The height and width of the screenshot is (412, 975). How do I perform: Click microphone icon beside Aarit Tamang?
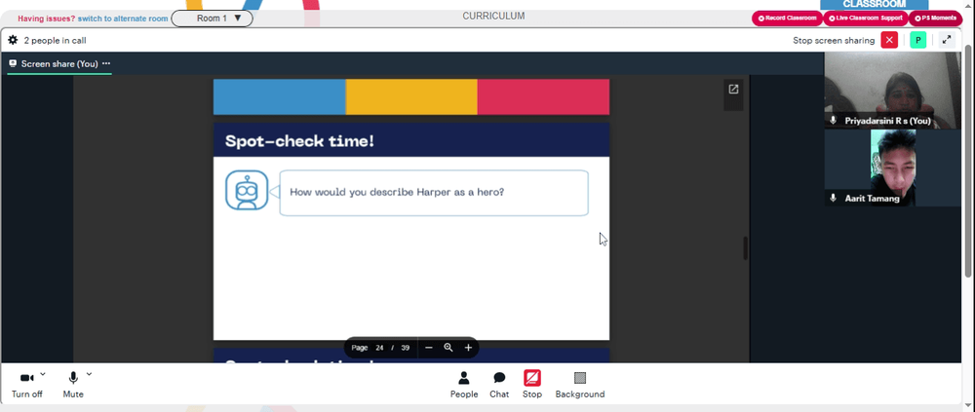[834, 198]
